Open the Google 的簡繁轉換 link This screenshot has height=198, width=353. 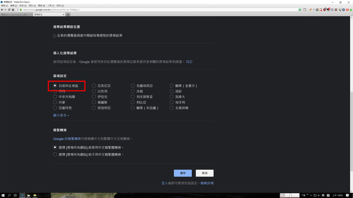(x=67, y=139)
